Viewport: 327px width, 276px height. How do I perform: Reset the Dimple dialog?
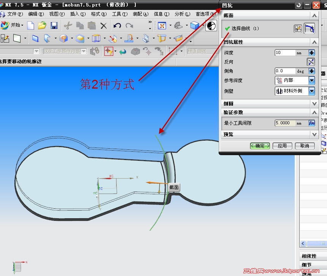tap(298, 5)
